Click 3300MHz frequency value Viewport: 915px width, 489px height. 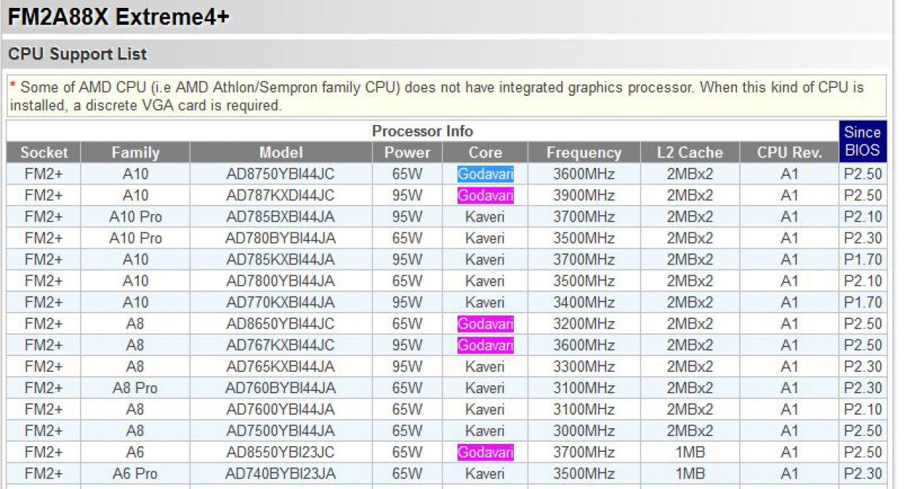tap(584, 367)
